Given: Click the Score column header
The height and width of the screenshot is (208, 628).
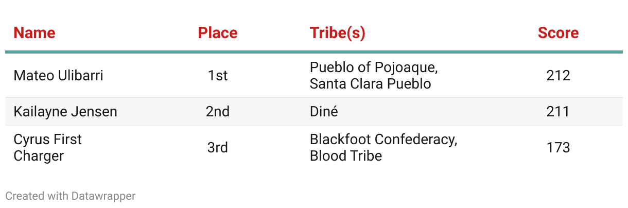Looking at the screenshot, I should (559, 33).
